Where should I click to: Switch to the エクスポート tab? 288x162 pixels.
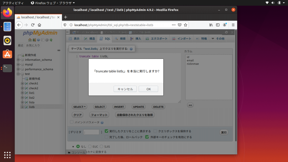156,39
